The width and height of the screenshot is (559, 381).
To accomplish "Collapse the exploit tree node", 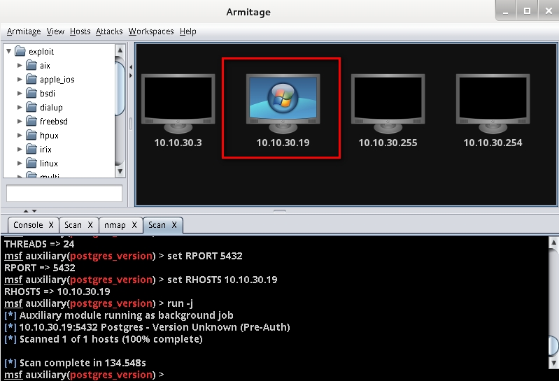I will [9, 51].
